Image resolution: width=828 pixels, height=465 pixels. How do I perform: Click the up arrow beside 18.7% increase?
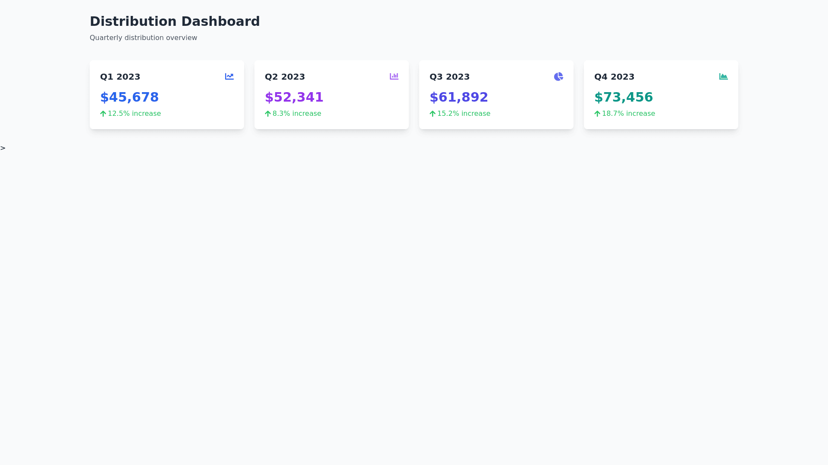(x=597, y=114)
